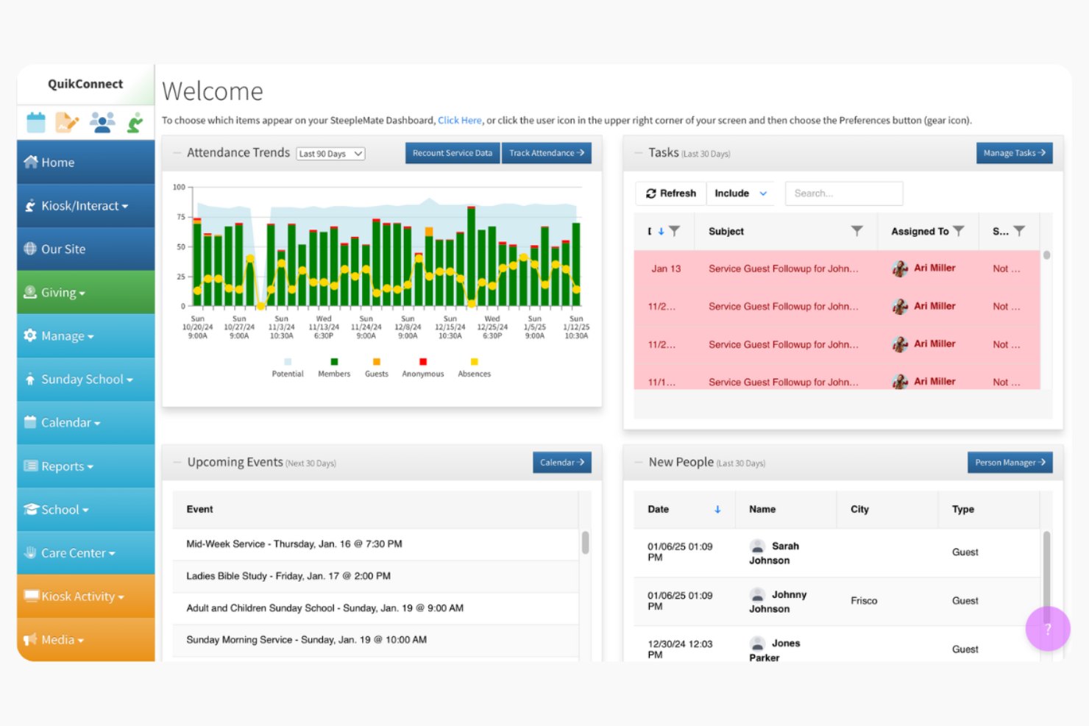Viewport: 1089px width, 726px height.
Task: Expand the Include dropdown in Tasks
Action: point(741,193)
